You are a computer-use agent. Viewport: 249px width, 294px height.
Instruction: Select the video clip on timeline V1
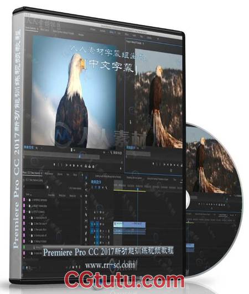[x=129, y=224]
